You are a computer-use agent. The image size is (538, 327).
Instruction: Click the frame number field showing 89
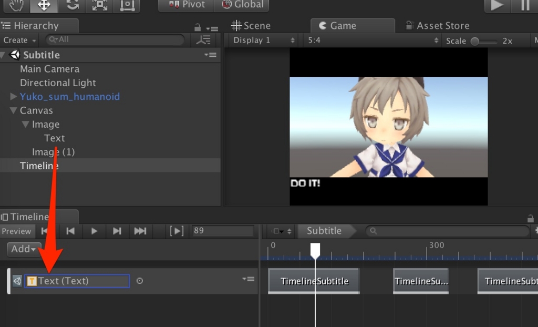point(222,231)
